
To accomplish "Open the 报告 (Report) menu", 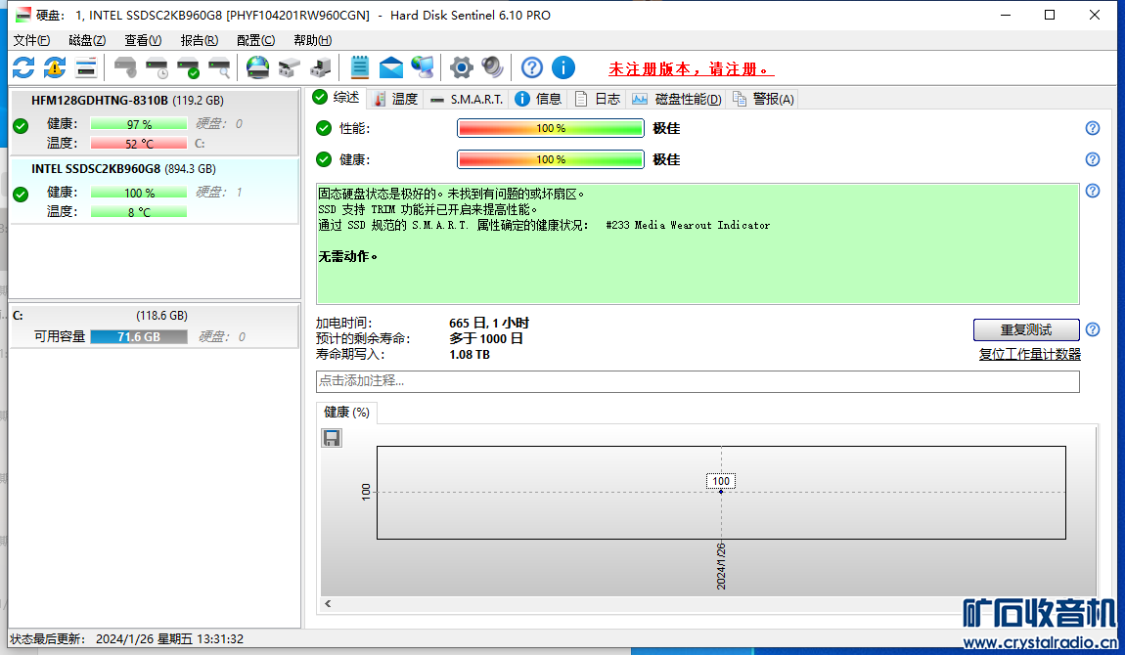I will pos(200,40).
